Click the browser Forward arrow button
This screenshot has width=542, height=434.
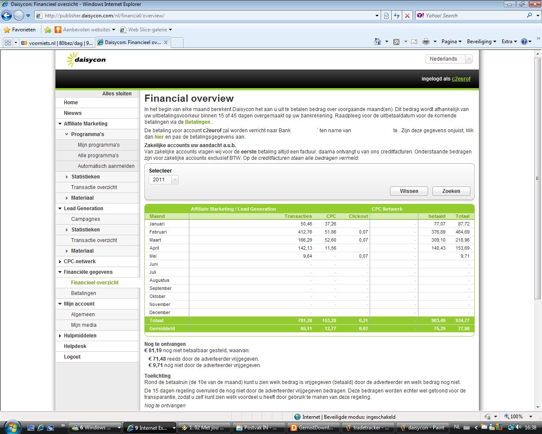tap(19, 16)
